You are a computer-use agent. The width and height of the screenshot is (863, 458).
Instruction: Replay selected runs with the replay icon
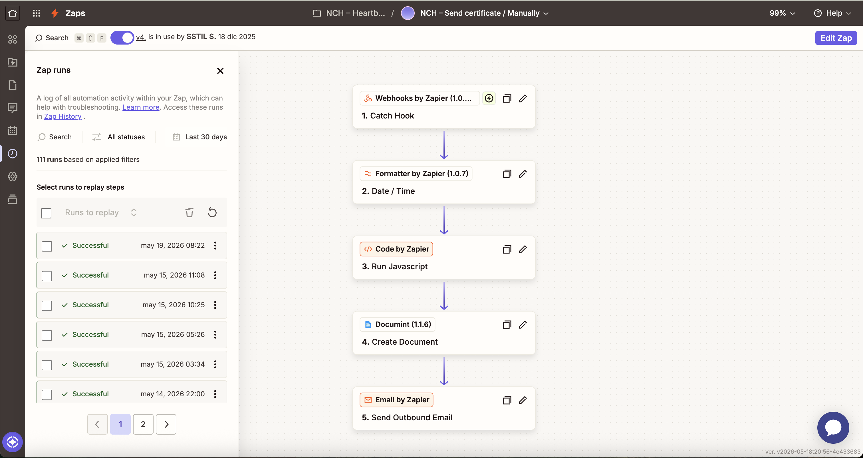coord(212,212)
